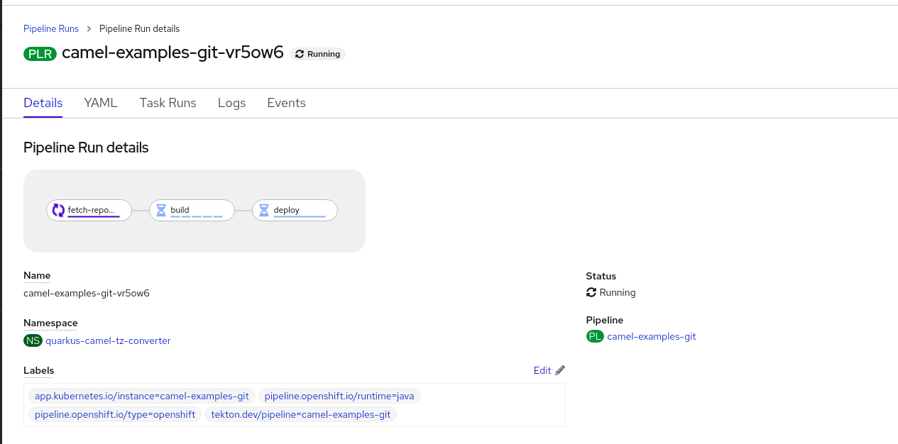The height and width of the screenshot is (444, 898).
Task: Click the green PL pipeline badge
Action: 595,336
